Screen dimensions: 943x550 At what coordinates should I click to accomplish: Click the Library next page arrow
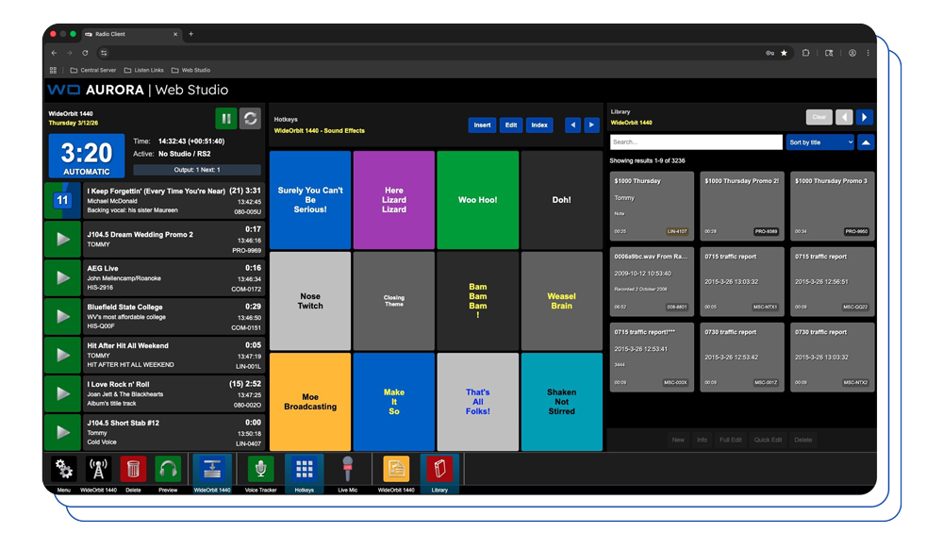point(864,117)
